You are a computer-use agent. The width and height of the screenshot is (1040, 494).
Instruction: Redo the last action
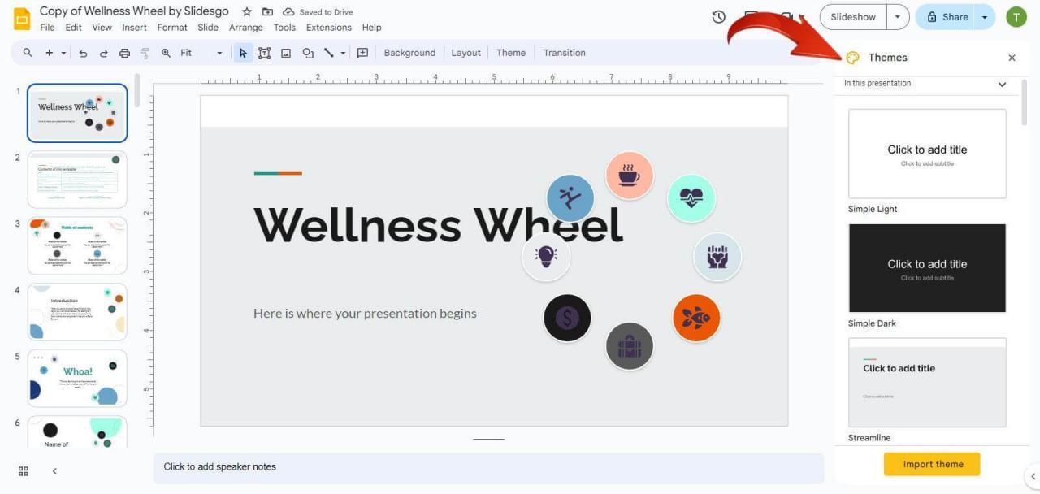103,53
